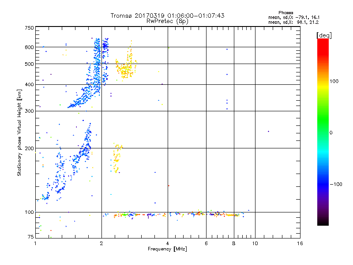
Task: Click the "300" height axis tick label
Action: tap(29, 111)
